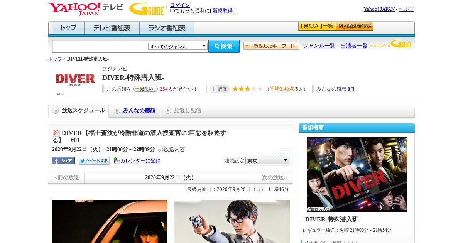
Task: Open the car scene photo thumbnail
Action: tap(110, 221)
